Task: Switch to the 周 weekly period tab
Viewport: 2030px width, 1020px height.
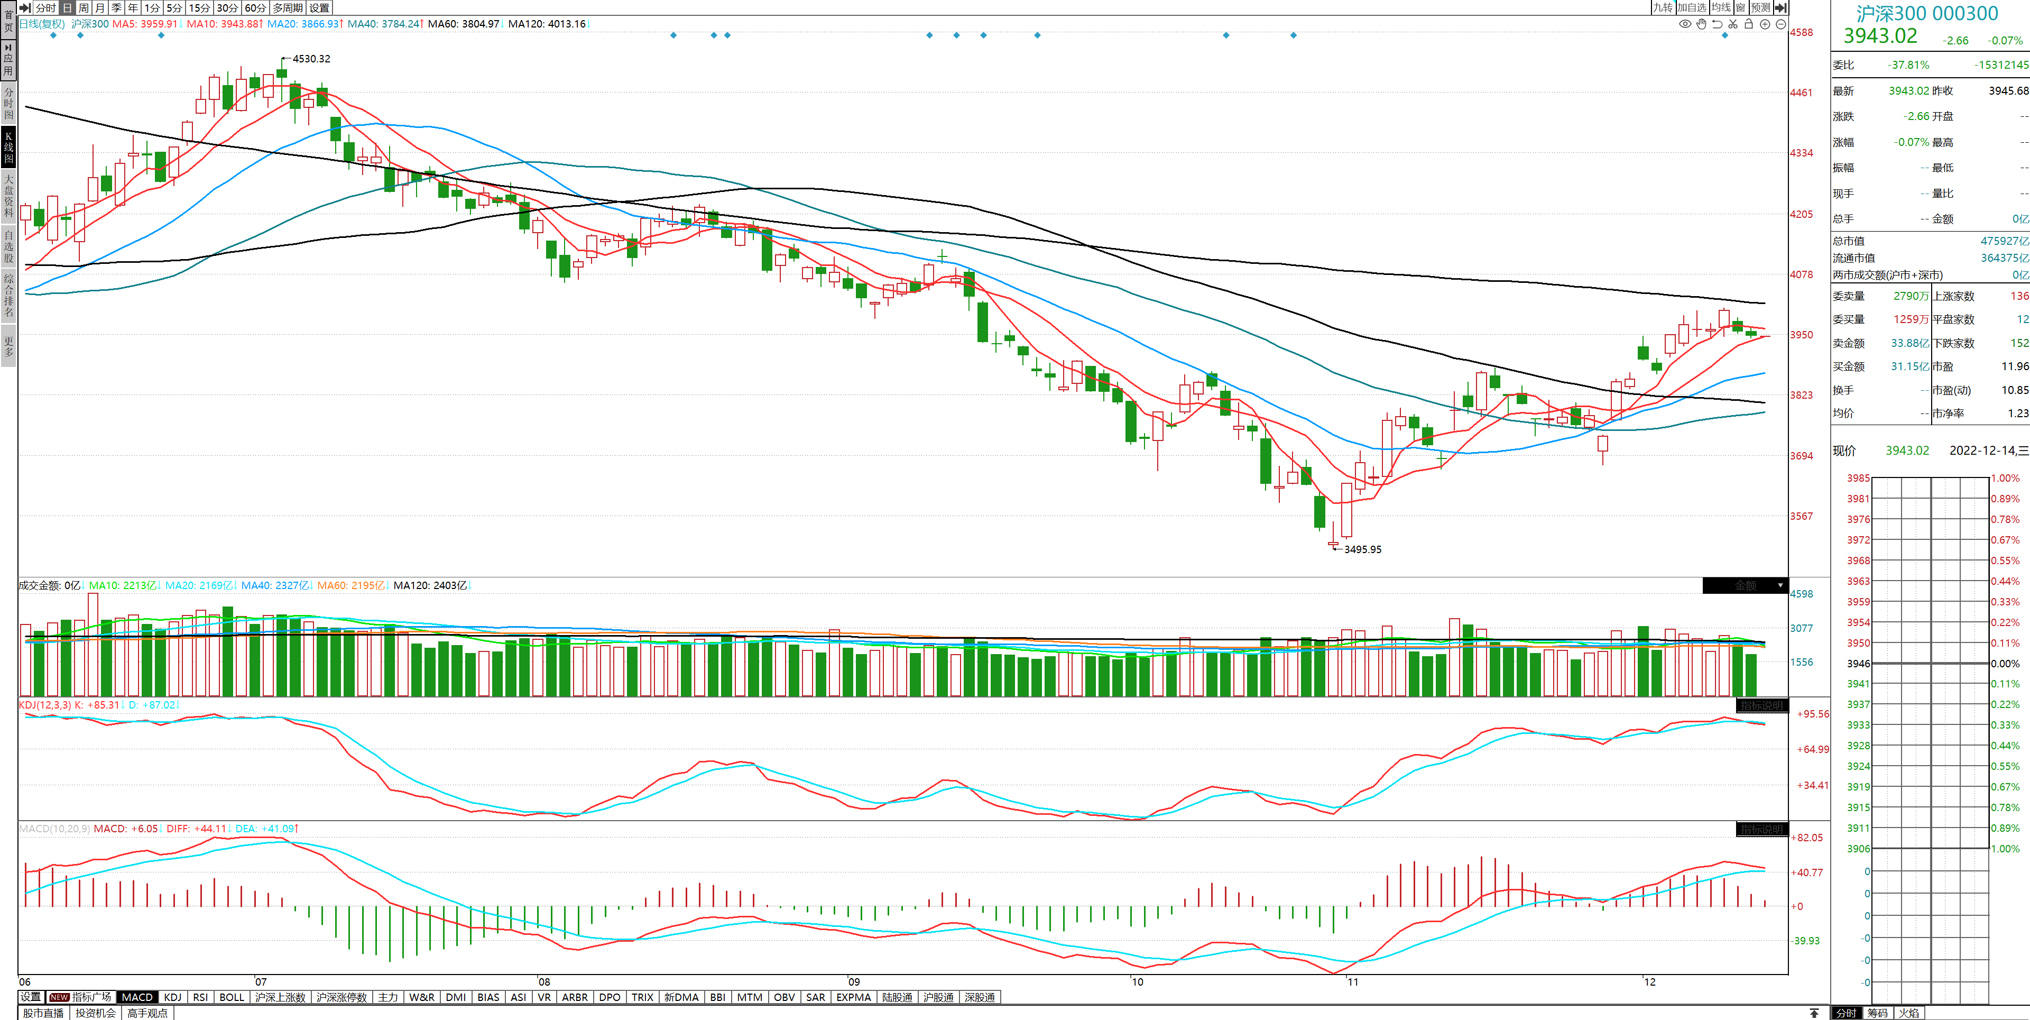Action: pyautogui.click(x=84, y=8)
